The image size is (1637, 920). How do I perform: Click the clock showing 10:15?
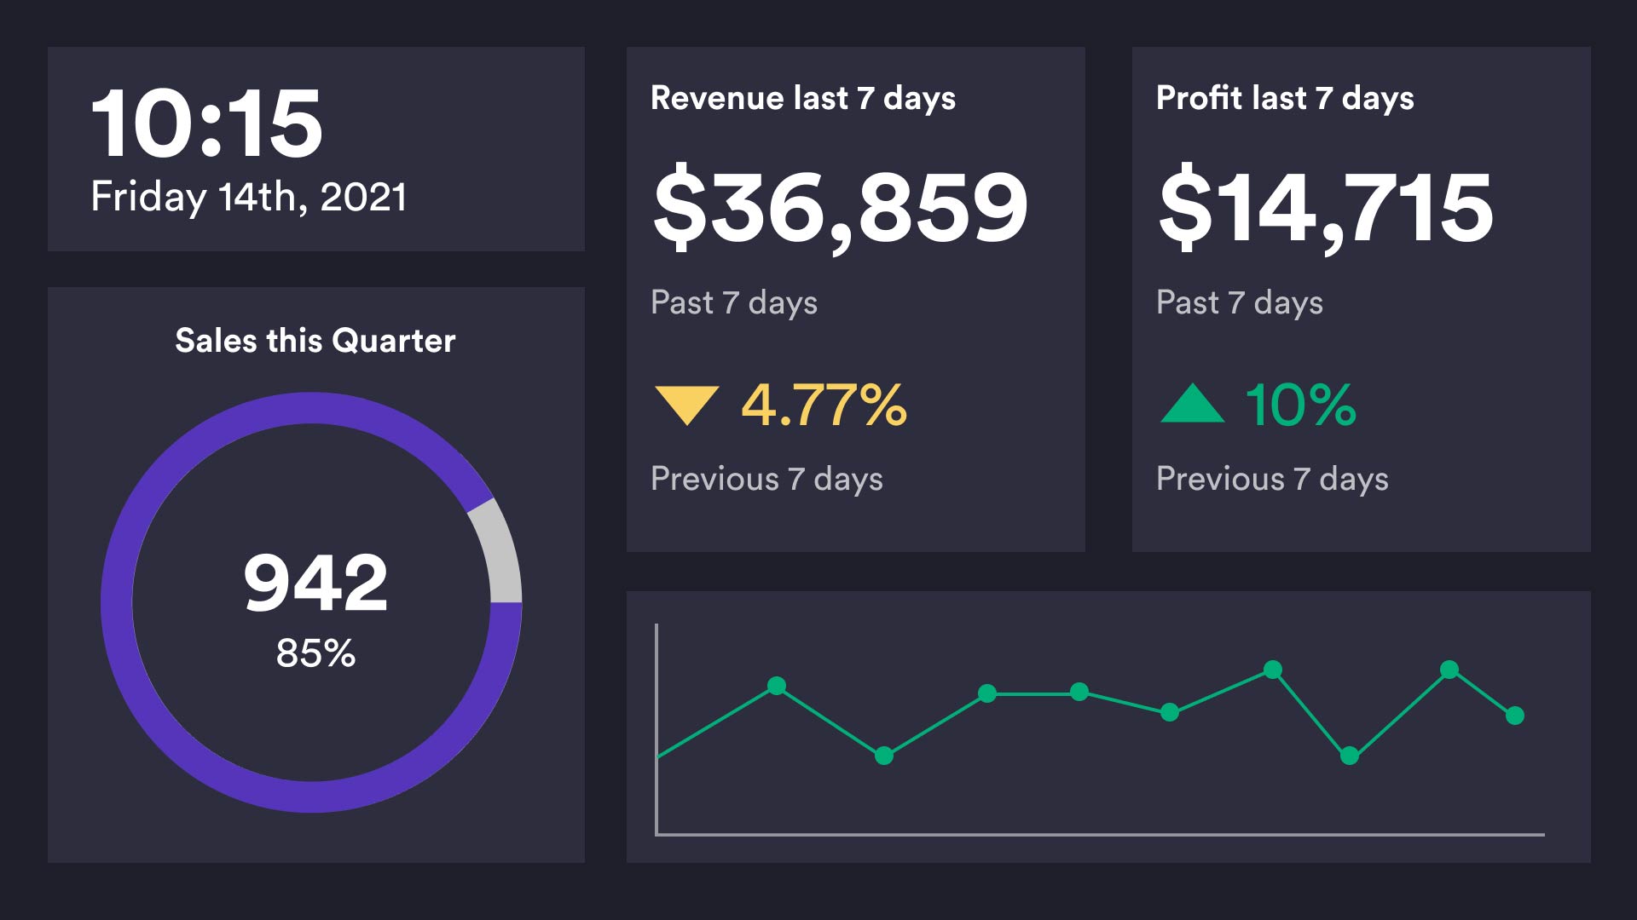pos(207,124)
